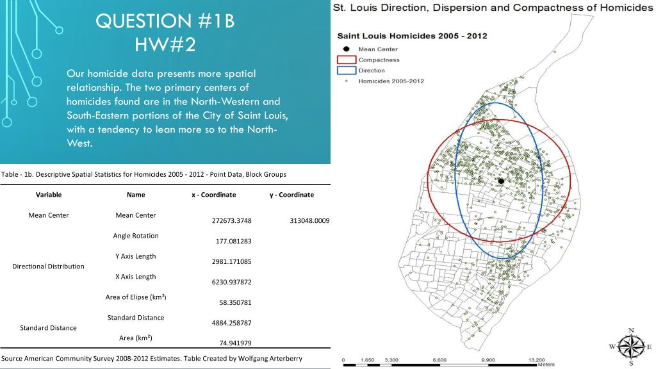
Task: Click the map title 'St. Louis Direction, Dispersion and Compactness'
Action: click(x=493, y=8)
